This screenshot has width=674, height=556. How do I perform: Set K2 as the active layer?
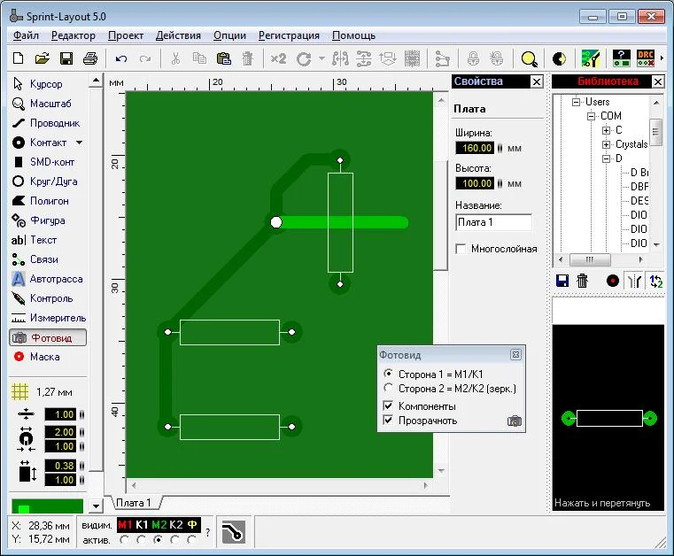[x=175, y=540]
